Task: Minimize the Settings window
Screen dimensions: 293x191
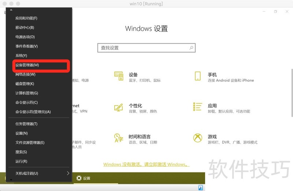Action: pyautogui.click(x=264, y=12)
